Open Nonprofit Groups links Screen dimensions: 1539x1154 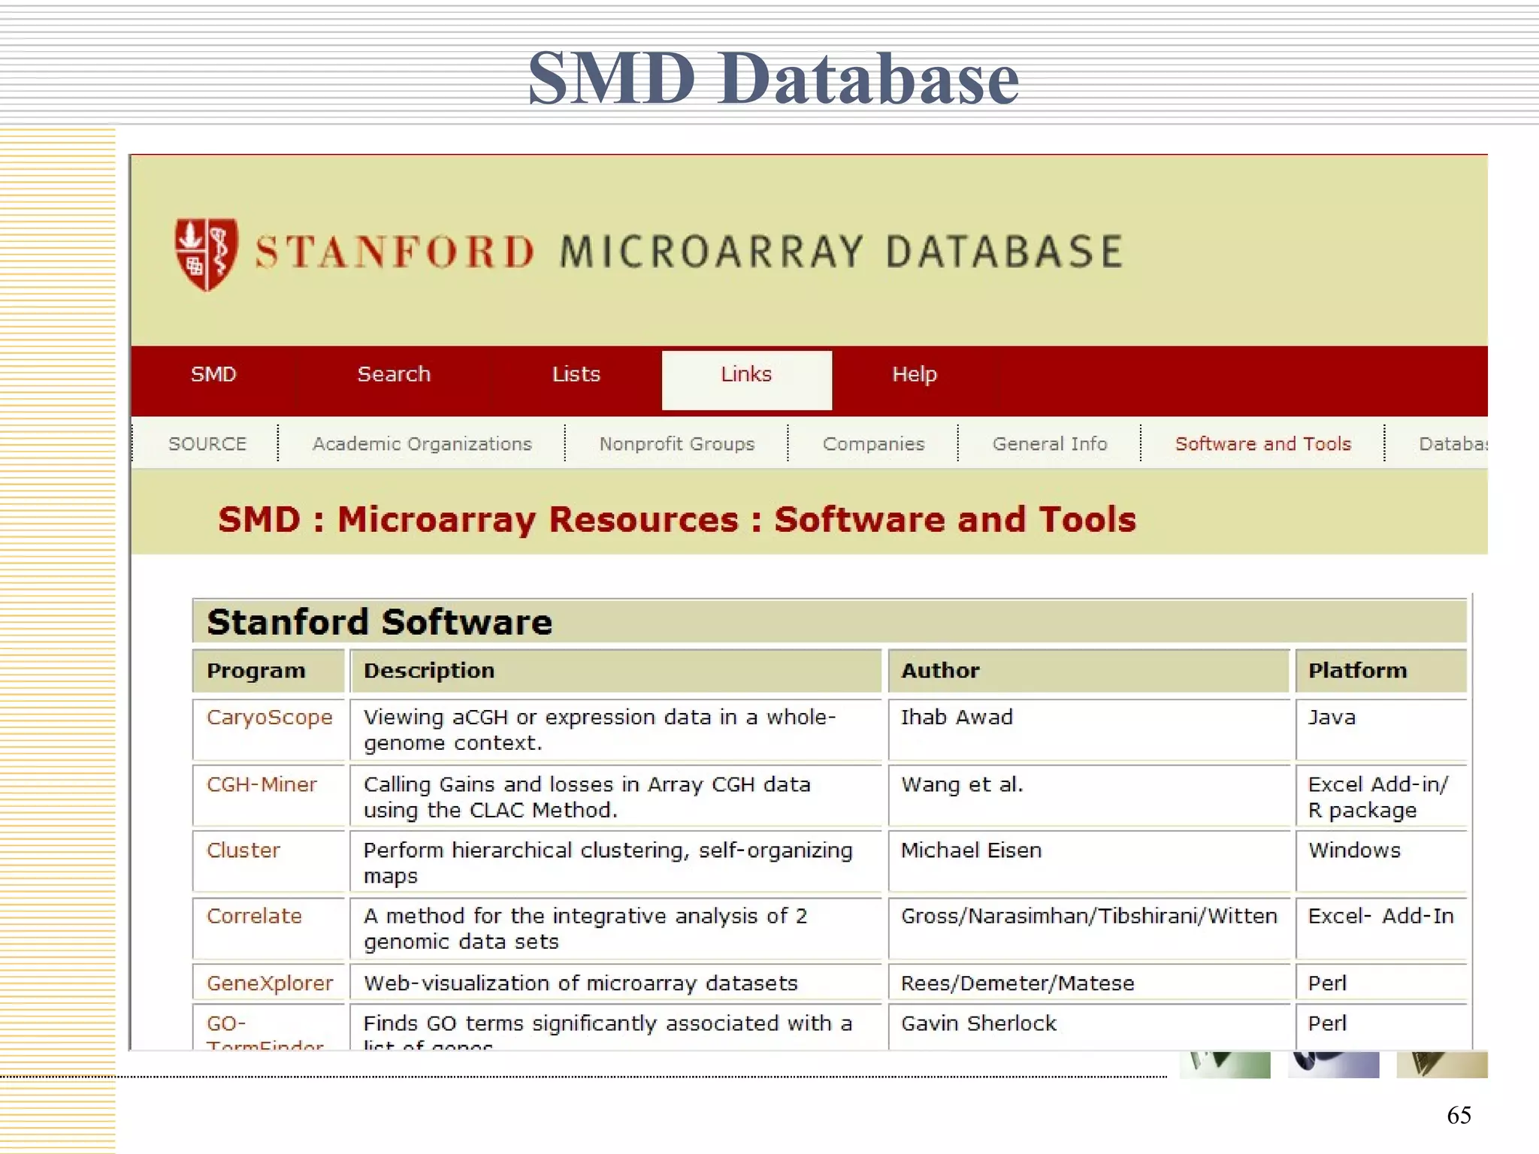(x=677, y=444)
